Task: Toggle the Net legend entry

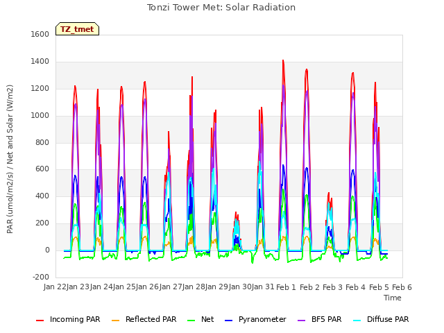Action: click(200, 319)
